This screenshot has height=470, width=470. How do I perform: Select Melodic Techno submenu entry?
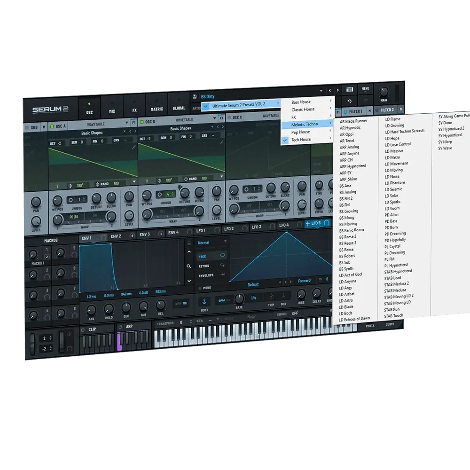coord(305,124)
